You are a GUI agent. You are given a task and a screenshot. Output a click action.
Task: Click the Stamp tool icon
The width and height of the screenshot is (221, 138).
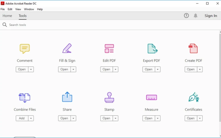[109, 97]
